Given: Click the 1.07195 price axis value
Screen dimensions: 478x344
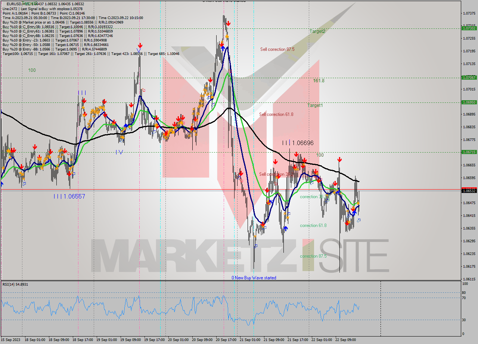Looking at the screenshot, I should click(469, 51).
